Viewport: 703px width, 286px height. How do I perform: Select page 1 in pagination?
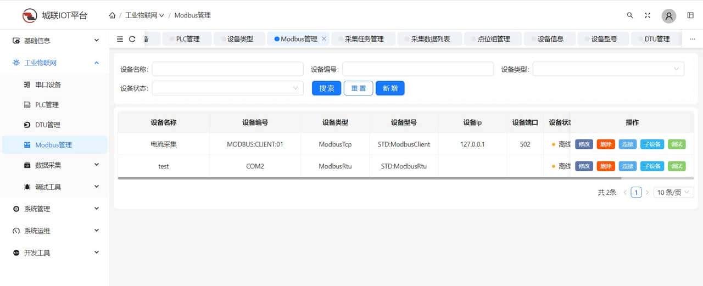click(636, 193)
